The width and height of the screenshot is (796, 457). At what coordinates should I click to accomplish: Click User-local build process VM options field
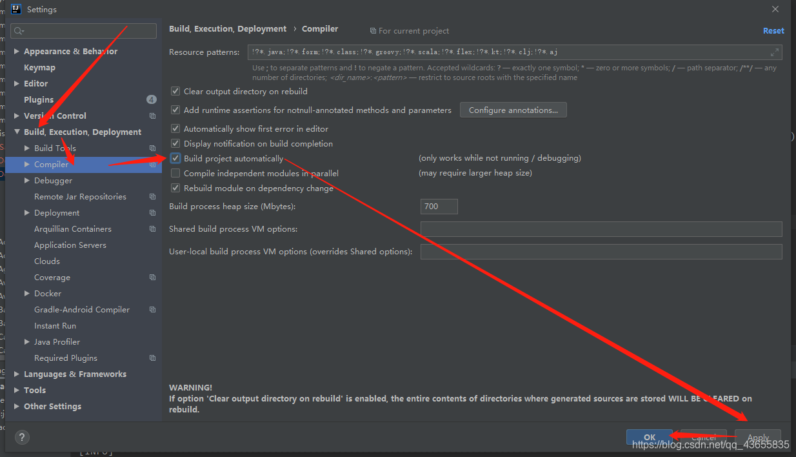pos(601,252)
